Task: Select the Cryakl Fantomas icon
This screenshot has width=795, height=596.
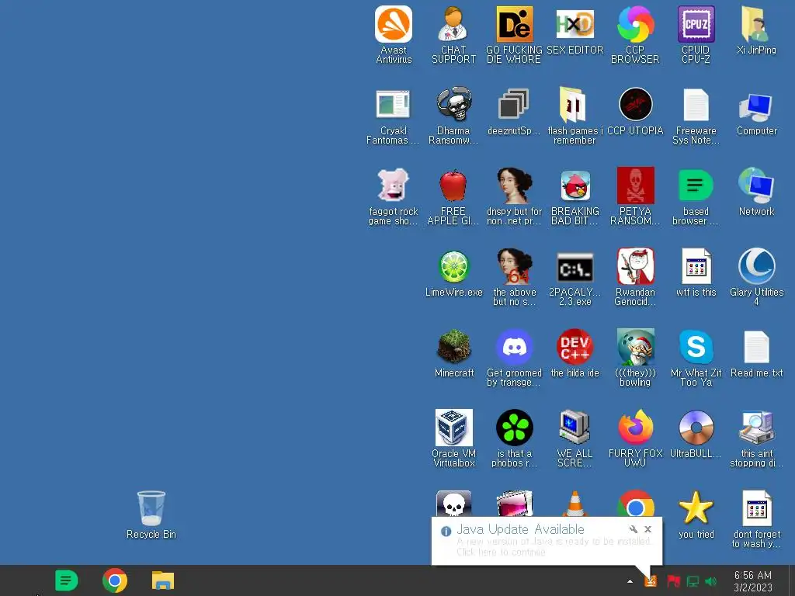Action: click(x=393, y=116)
